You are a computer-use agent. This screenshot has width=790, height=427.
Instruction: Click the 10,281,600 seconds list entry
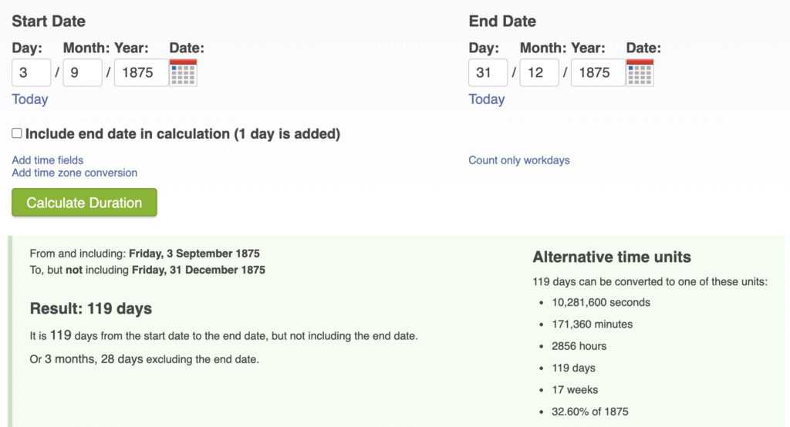tap(601, 302)
